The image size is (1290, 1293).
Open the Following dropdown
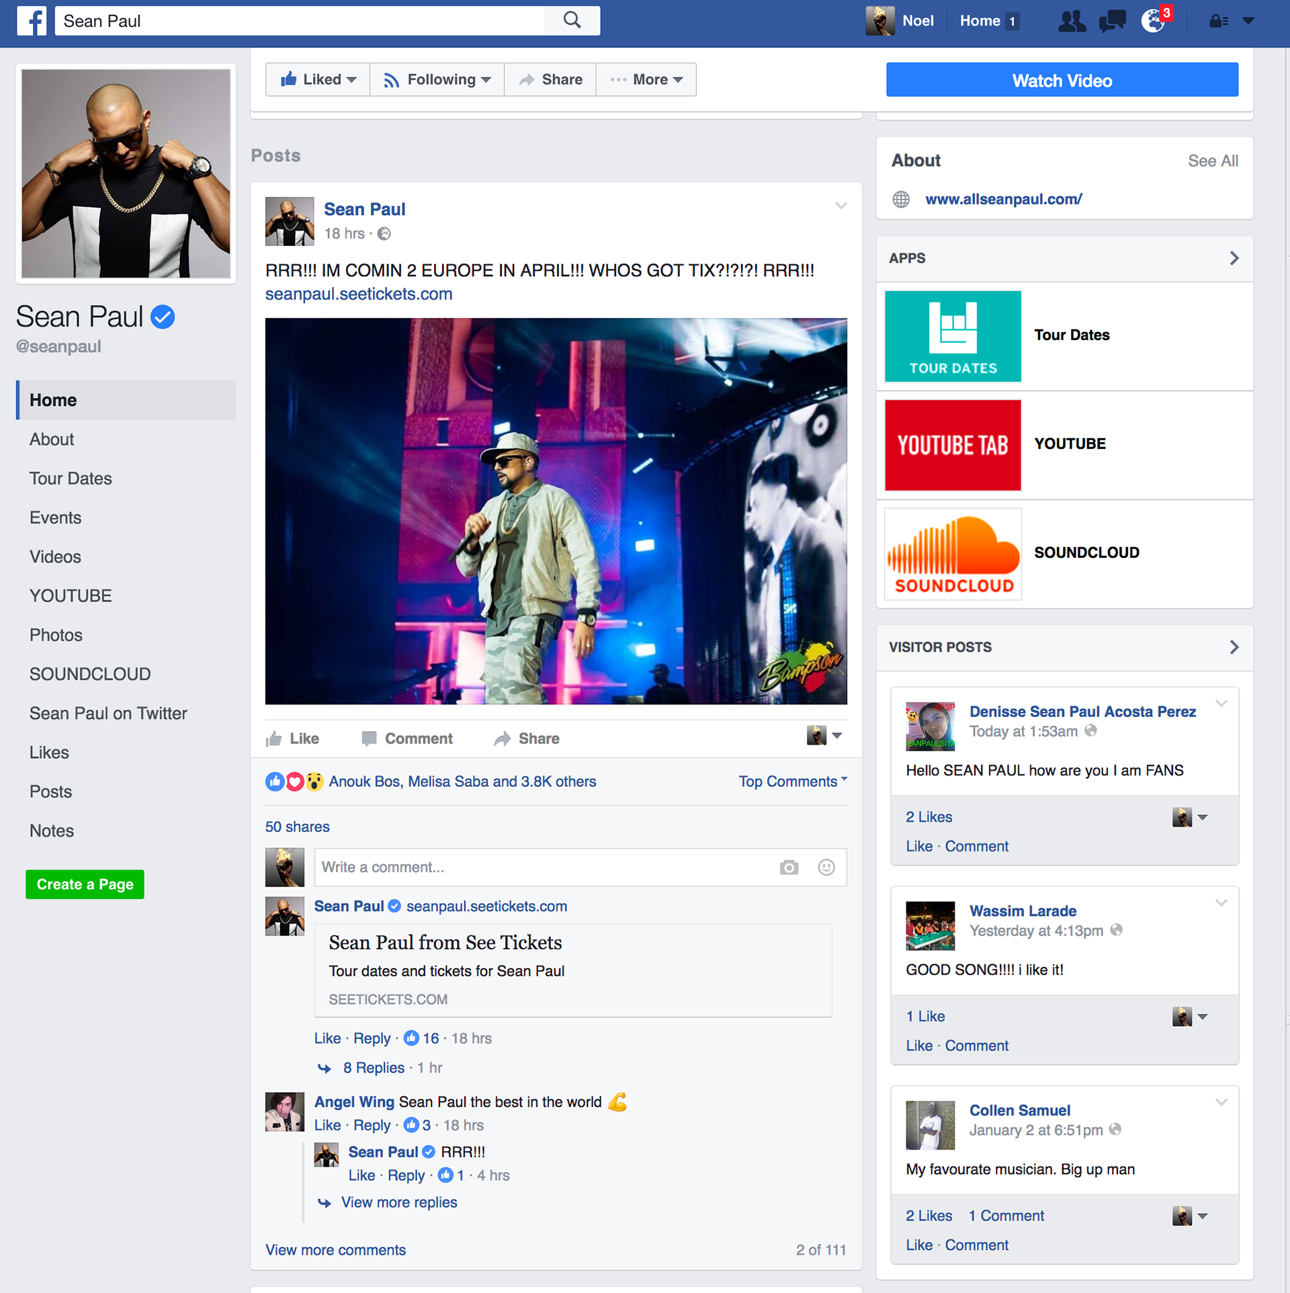click(x=437, y=79)
